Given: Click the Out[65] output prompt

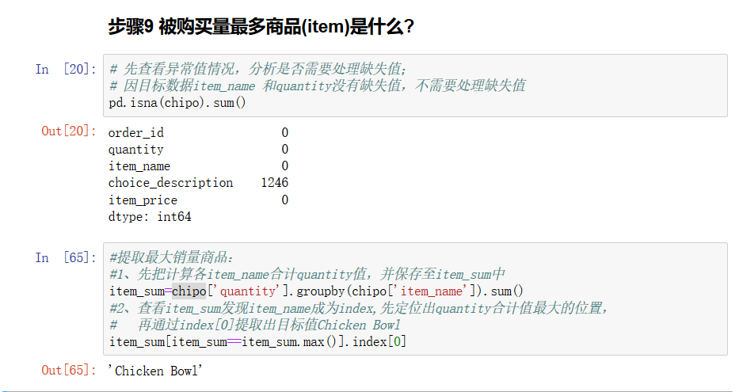Looking at the screenshot, I should [68, 370].
